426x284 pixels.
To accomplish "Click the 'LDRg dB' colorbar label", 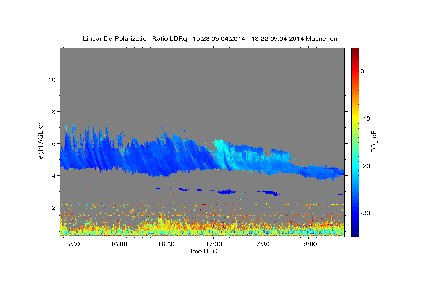I will pos(374,143).
